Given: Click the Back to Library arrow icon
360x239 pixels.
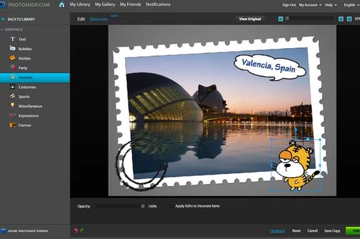Looking at the screenshot, I should (x=3, y=19).
